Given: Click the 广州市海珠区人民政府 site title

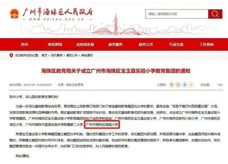Looking at the screenshot, I should (58, 12).
